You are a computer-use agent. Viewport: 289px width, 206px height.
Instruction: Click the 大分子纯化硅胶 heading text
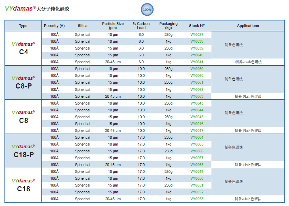pyautogui.click(x=53, y=9)
